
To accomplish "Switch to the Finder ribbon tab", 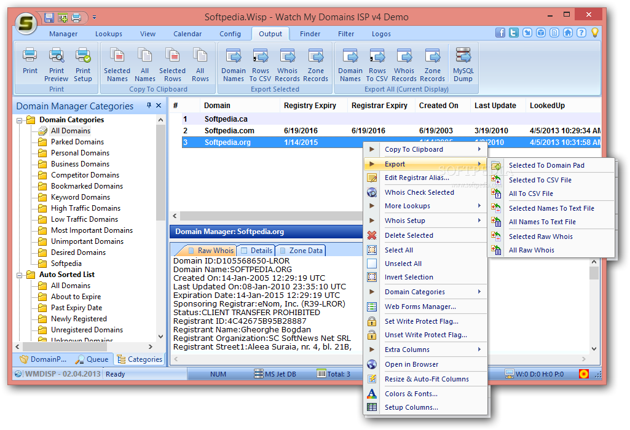I will 310,34.
